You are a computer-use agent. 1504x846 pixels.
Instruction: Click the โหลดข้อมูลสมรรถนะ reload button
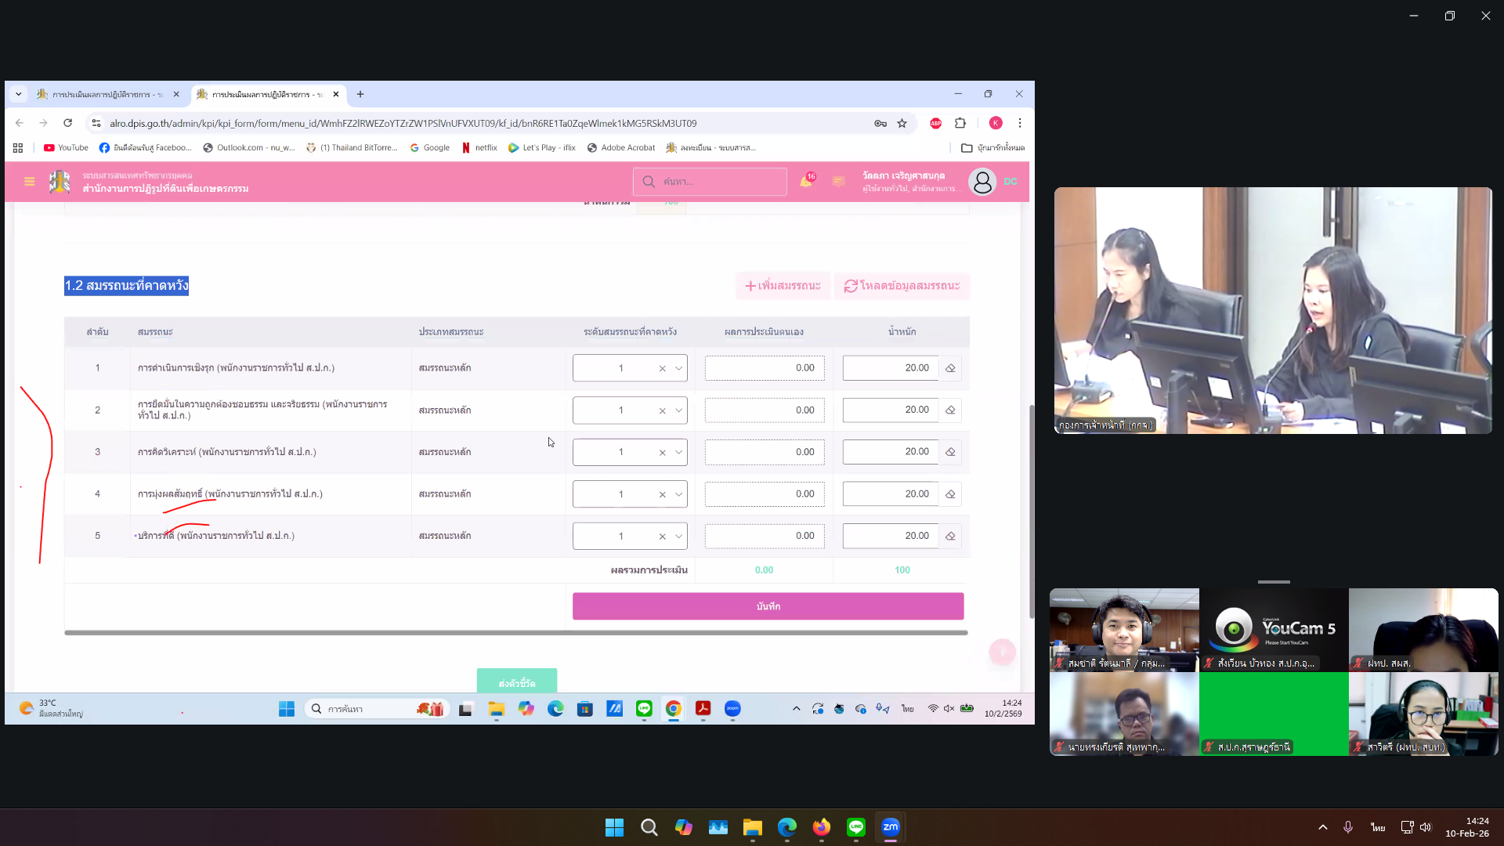[902, 286]
